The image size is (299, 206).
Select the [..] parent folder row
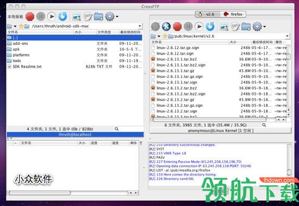tap(74, 38)
